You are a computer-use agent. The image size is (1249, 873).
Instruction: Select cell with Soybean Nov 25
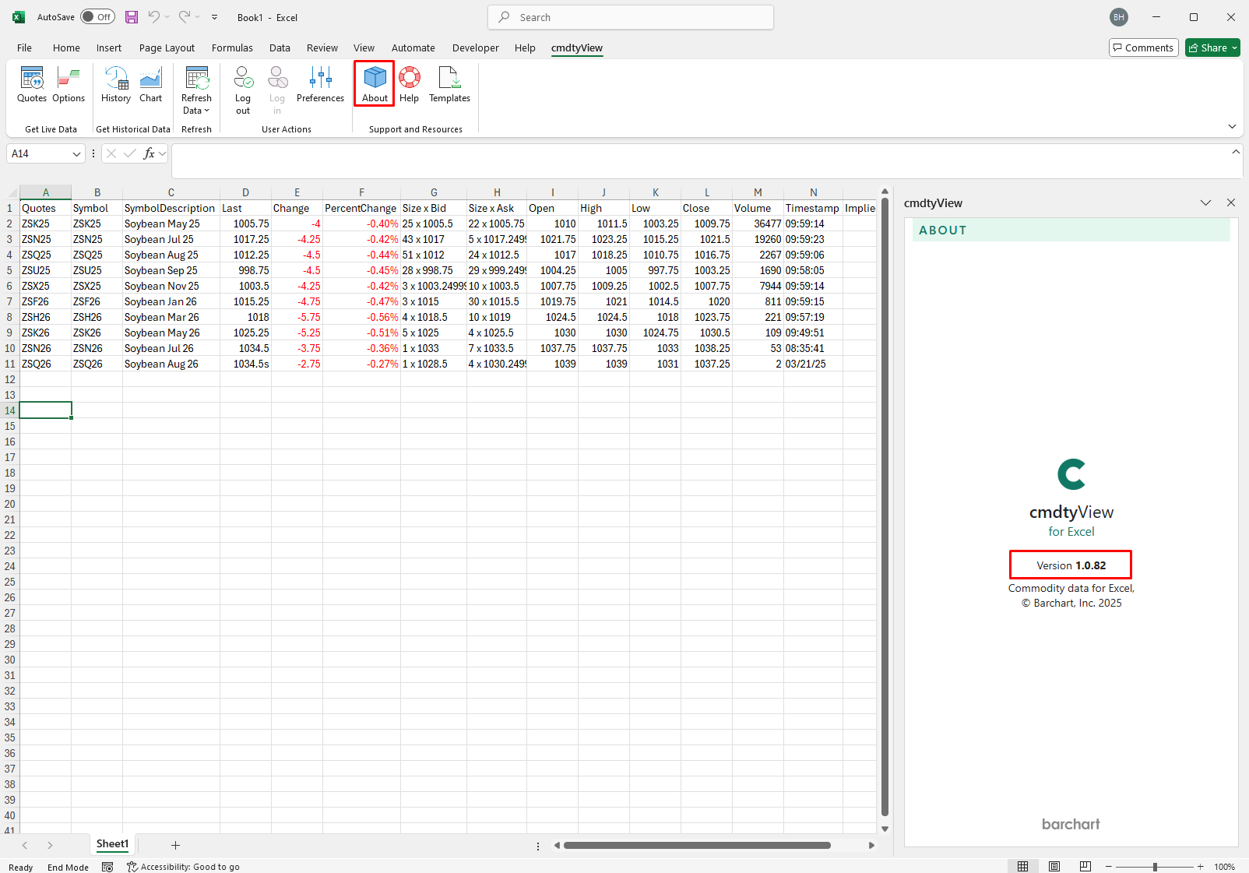[171, 286]
